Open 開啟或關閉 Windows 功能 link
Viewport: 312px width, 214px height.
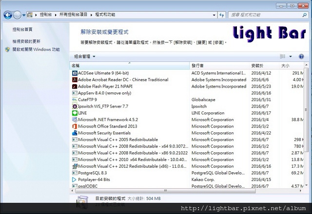pos(36,49)
